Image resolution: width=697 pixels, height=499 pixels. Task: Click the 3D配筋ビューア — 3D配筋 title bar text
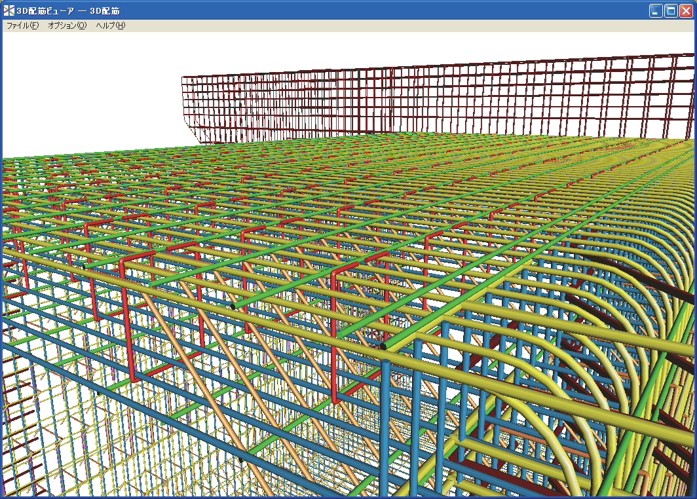click(x=68, y=11)
